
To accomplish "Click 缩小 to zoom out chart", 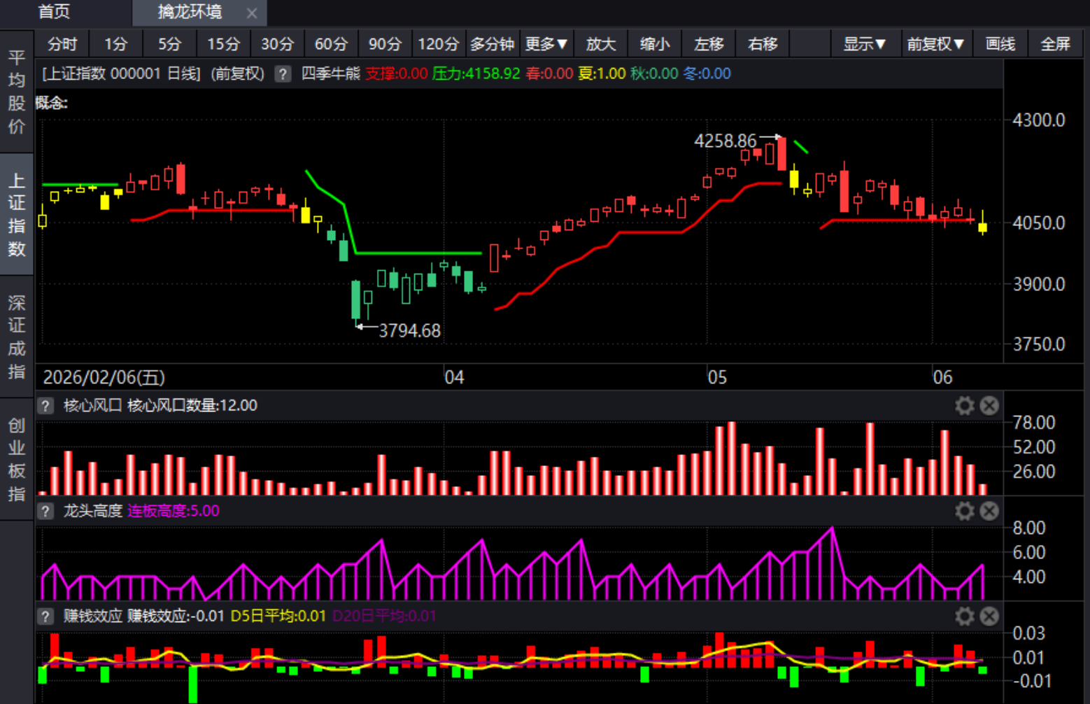I will point(655,44).
